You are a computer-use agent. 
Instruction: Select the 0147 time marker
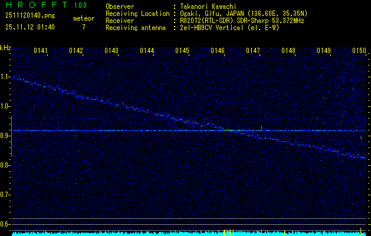(253, 51)
